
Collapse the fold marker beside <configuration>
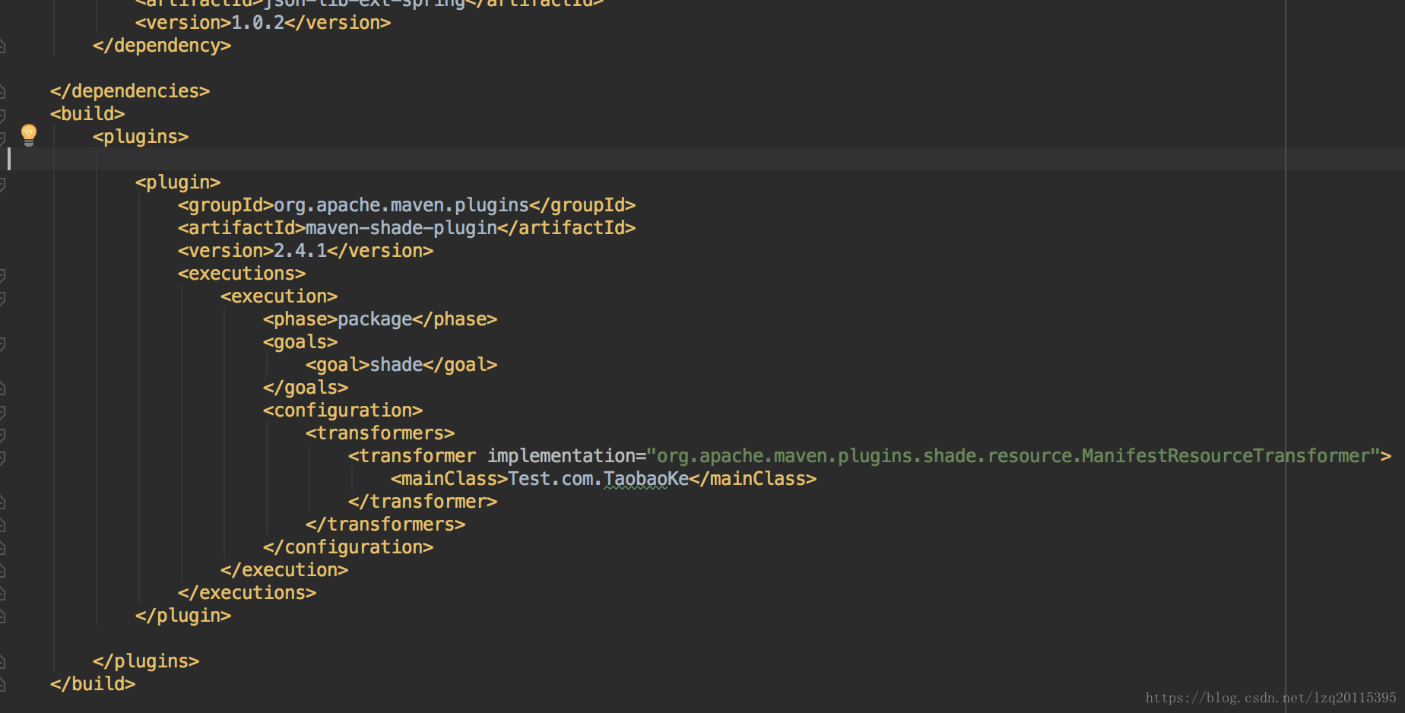(x=2, y=412)
